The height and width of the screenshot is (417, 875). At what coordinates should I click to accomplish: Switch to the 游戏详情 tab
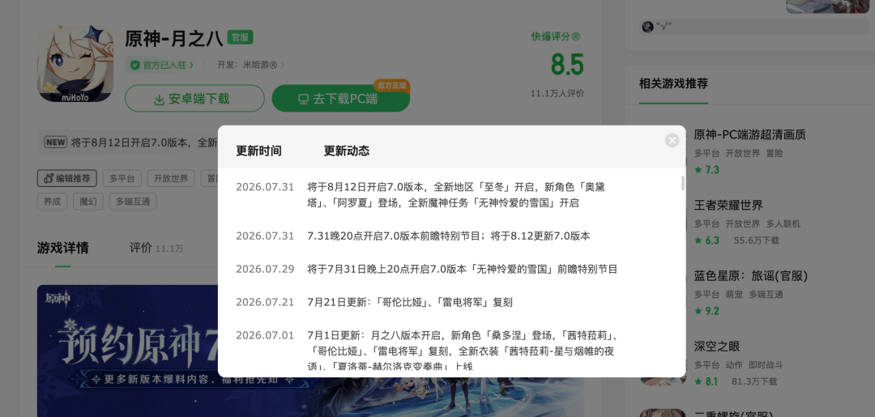(x=63, y=248)
